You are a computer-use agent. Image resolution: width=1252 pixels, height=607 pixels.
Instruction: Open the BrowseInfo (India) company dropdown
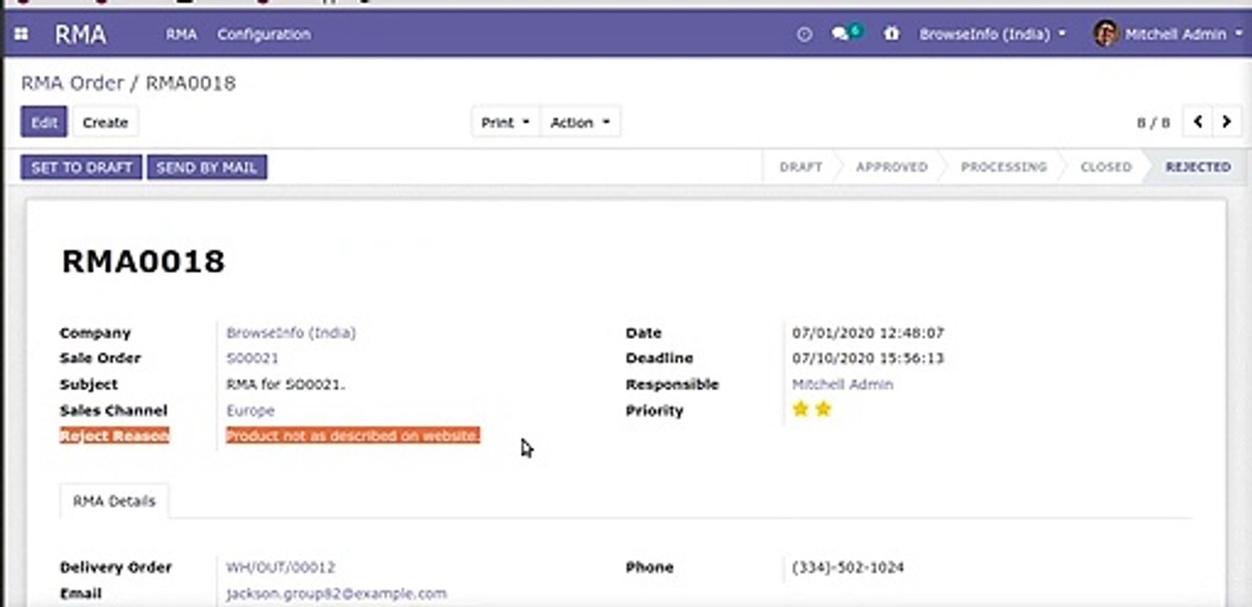[992, 35]
